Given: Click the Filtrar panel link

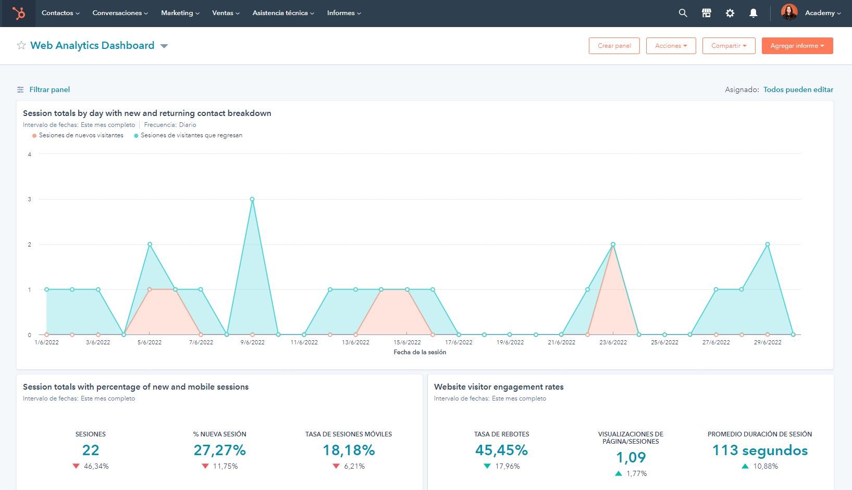Looking at the screenshot, I should (x=50, y=89).
